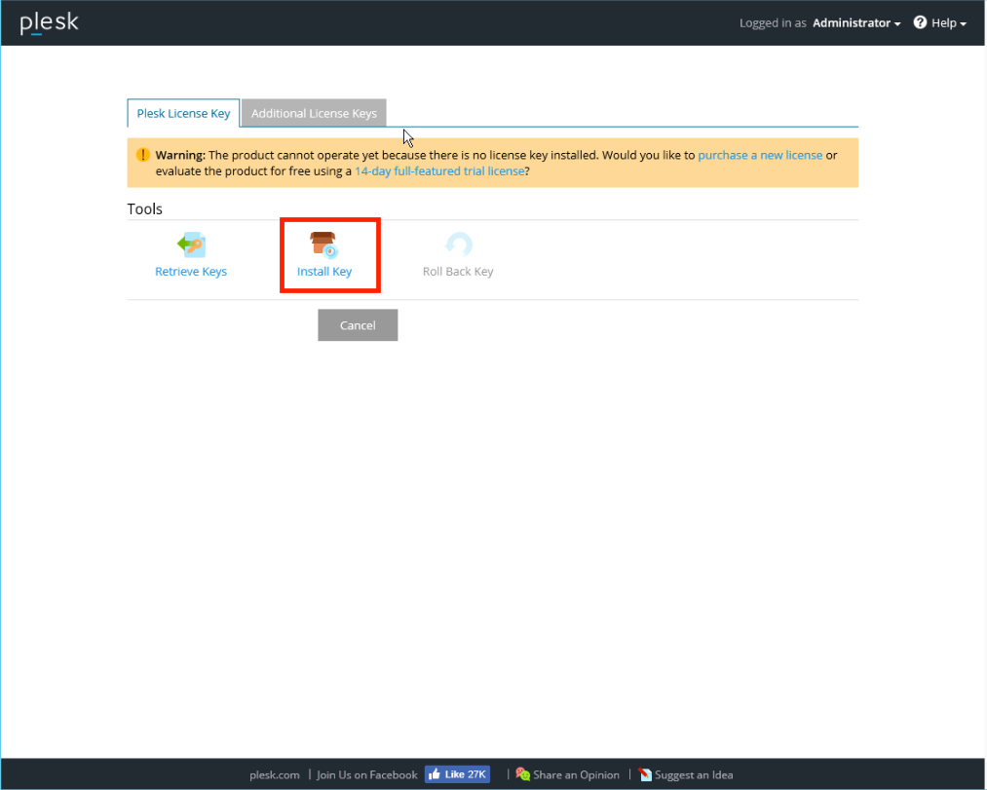Image resolution: width=987 pixels, height=790 pixels.
Task: Select the Plesk License Key tab
Action: [183, 113]
